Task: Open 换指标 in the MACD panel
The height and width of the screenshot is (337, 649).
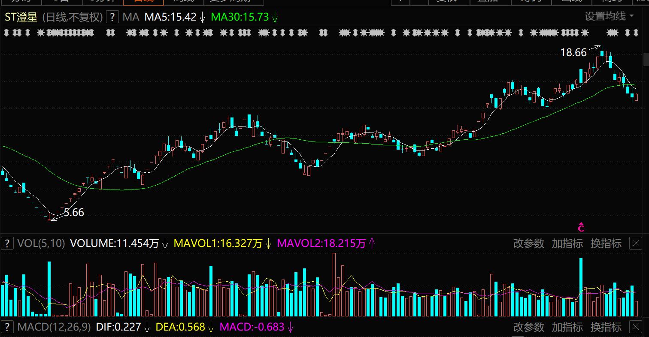Action: (606, 327)
